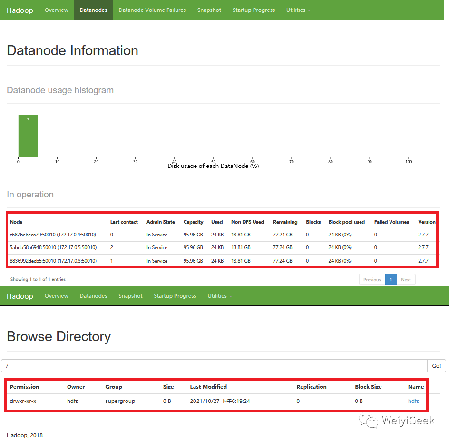
Task: Sort table by Node column header
Action: point(16,222)
